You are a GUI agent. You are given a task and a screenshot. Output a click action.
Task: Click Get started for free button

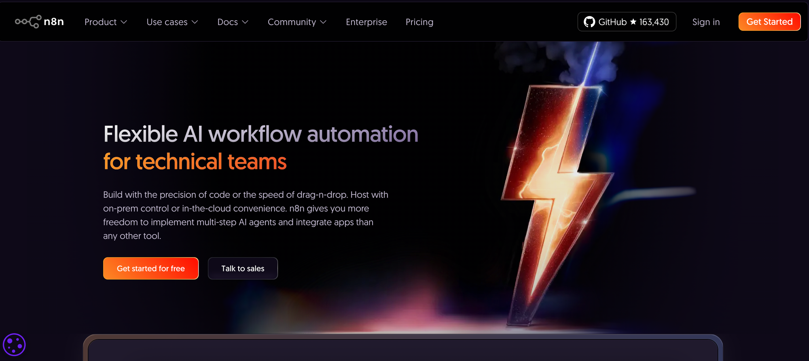[x=150, y=268]
